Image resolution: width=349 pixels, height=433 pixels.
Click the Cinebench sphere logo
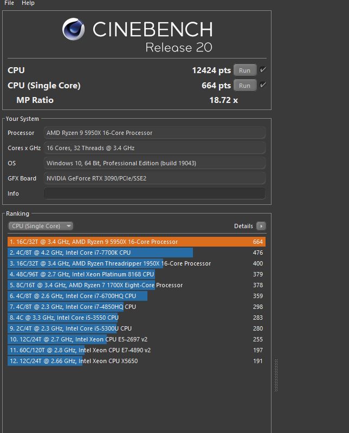click(74, 29)
